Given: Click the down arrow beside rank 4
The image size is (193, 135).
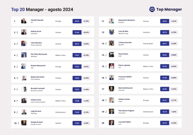Looking at the screenshot, I should point(17,55).
